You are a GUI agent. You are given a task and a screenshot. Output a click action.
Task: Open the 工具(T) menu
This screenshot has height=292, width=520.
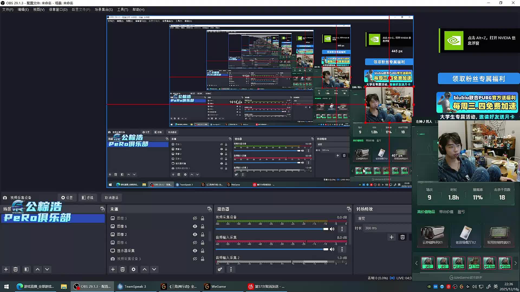pyautogui.click(x=122, y=9)
